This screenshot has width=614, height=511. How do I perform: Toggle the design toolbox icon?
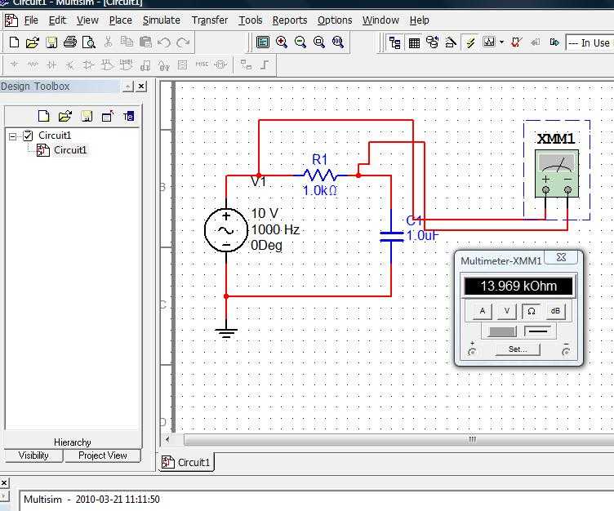[x=394, y=42]
